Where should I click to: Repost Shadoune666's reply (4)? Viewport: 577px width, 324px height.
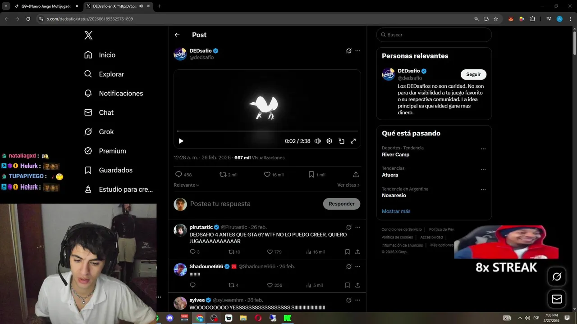click(233, 285)
